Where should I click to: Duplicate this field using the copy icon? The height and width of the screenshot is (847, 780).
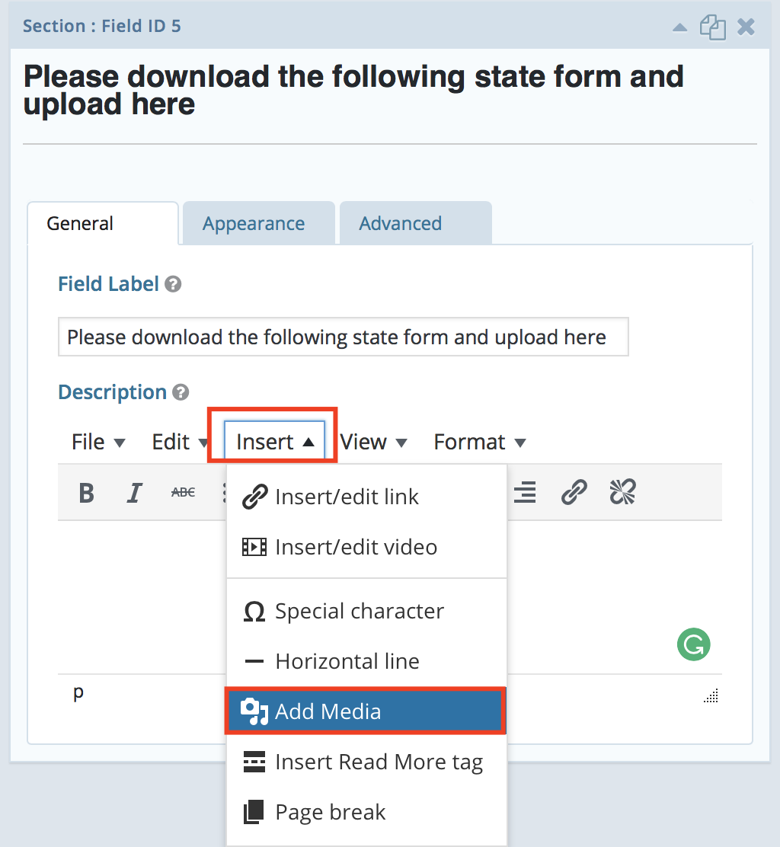pos(713,27)
